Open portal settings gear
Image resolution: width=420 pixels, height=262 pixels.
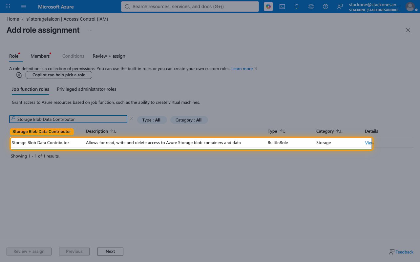click(x=311, y=7)
